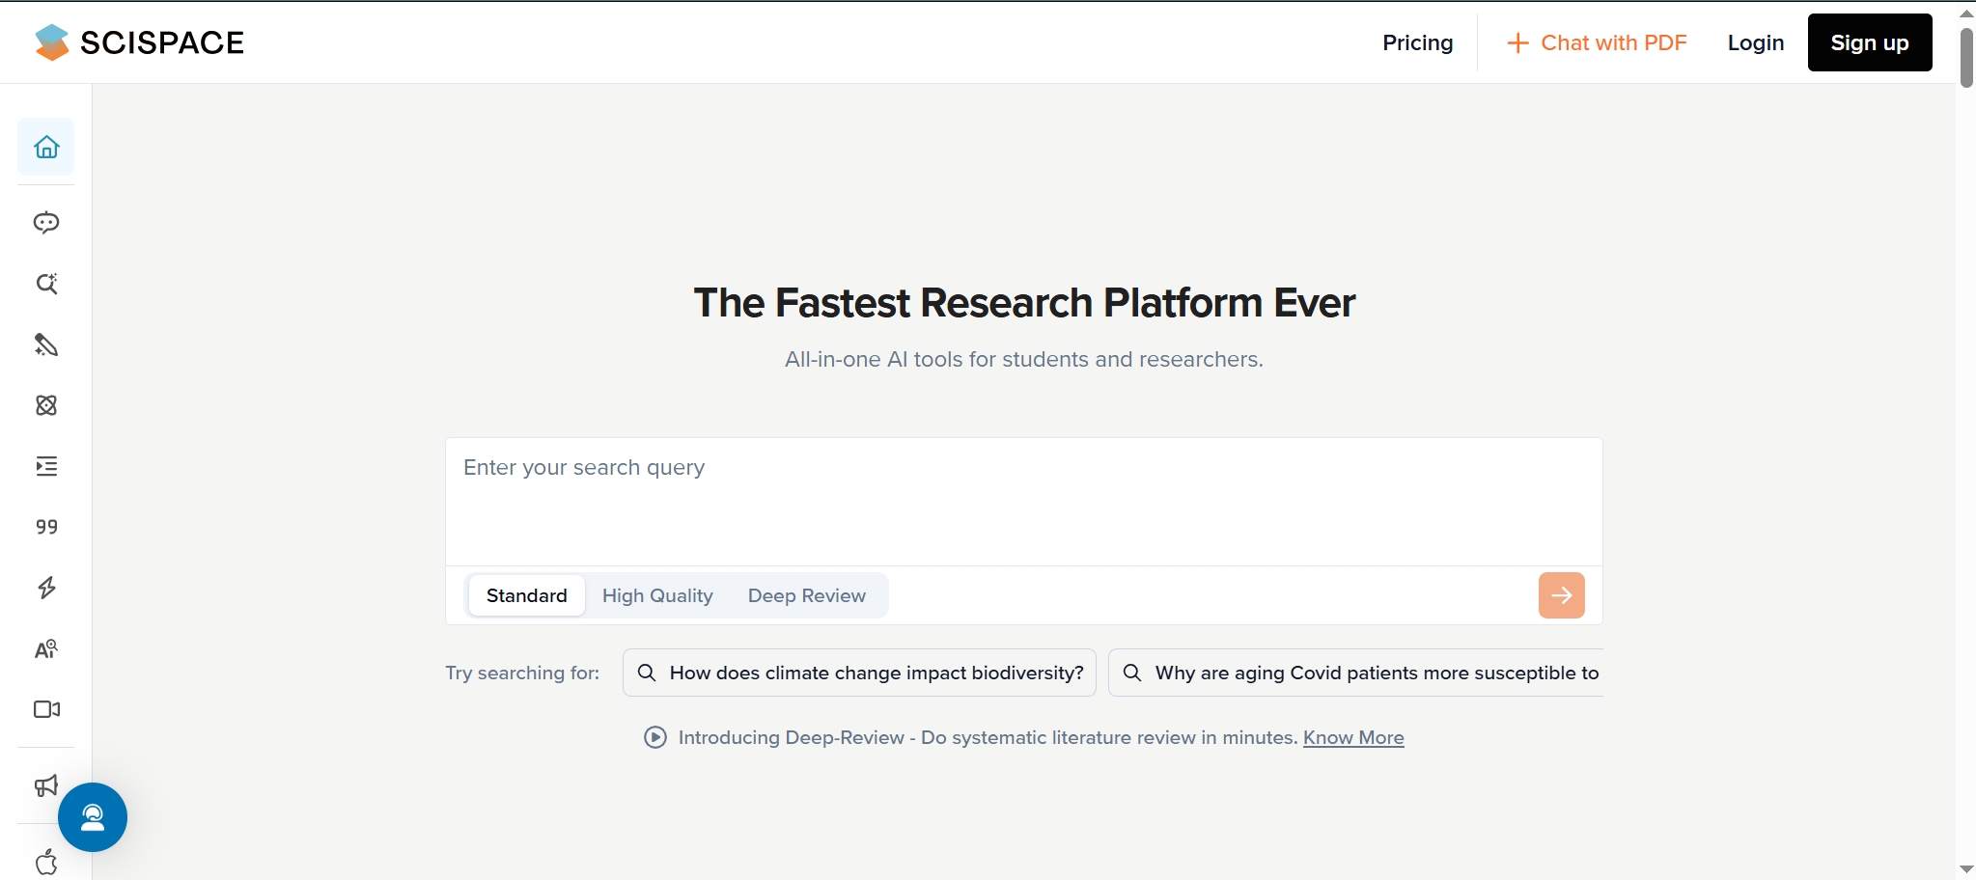Open the chat bot icon in sidebar
Screen dimensions: 1976x880
click(46, 223)
